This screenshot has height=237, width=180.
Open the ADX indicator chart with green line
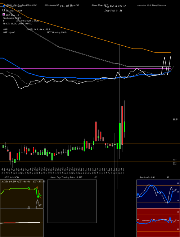pos(22,194)
